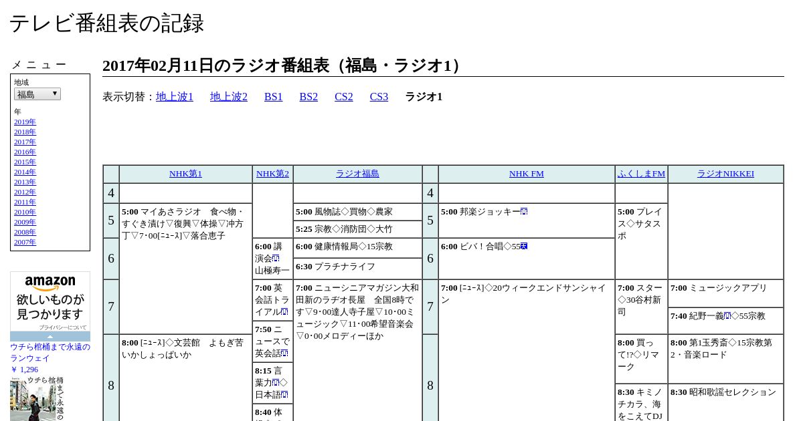This screenshot has height=421, width=803.
Task: Open the 2017年 archive link
Action: pyautogui.click(x=25, y=142)
